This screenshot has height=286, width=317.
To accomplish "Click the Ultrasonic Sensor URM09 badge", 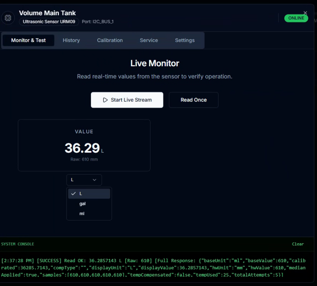I will (49, 22).
